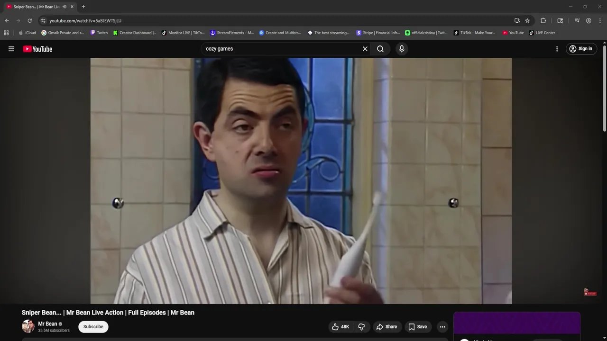Click the magnifier search button
Image resolution: width=607 pixels, height=341 pixels.
coord(380,49)
